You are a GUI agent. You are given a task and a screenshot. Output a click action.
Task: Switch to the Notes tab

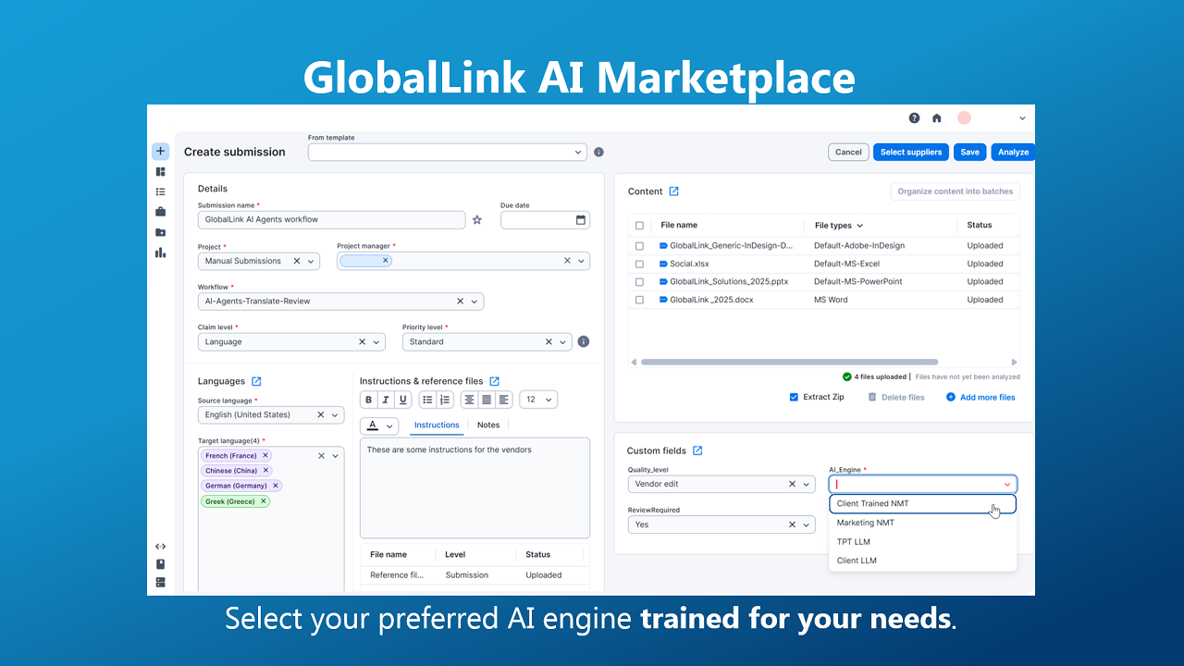(488, 425)
